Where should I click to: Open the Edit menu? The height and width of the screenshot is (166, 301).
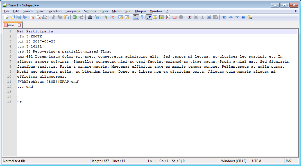[x=16, y=11]
